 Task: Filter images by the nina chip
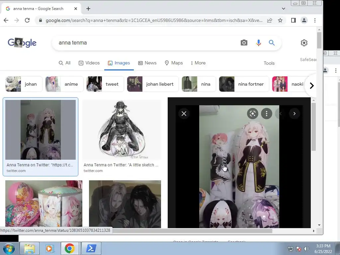[x=199, y=84]
